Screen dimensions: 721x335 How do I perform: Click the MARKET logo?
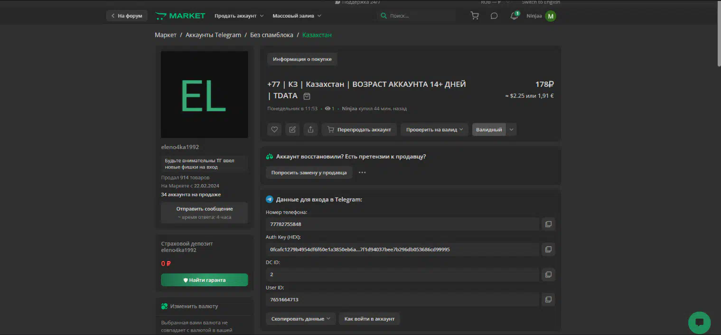pyautogui.click(x=180, y=16)
